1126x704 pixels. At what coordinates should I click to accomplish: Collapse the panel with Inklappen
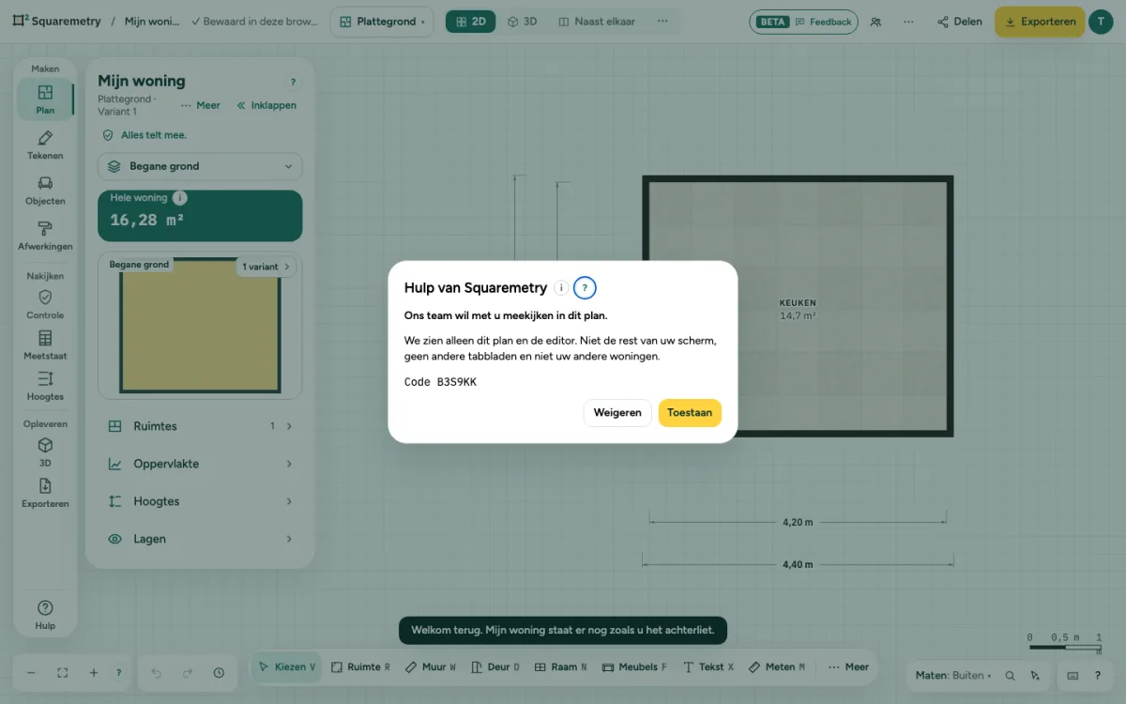[266, 105]
